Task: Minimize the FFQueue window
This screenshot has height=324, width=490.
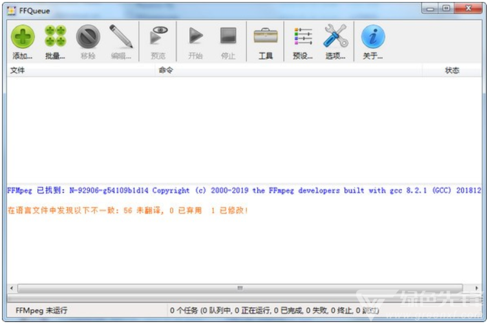Action: [430, 9]
